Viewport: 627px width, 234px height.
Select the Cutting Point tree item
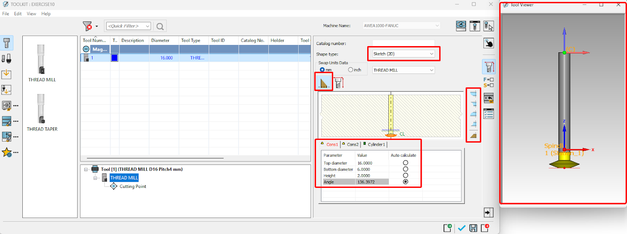[x=132, y=187]
